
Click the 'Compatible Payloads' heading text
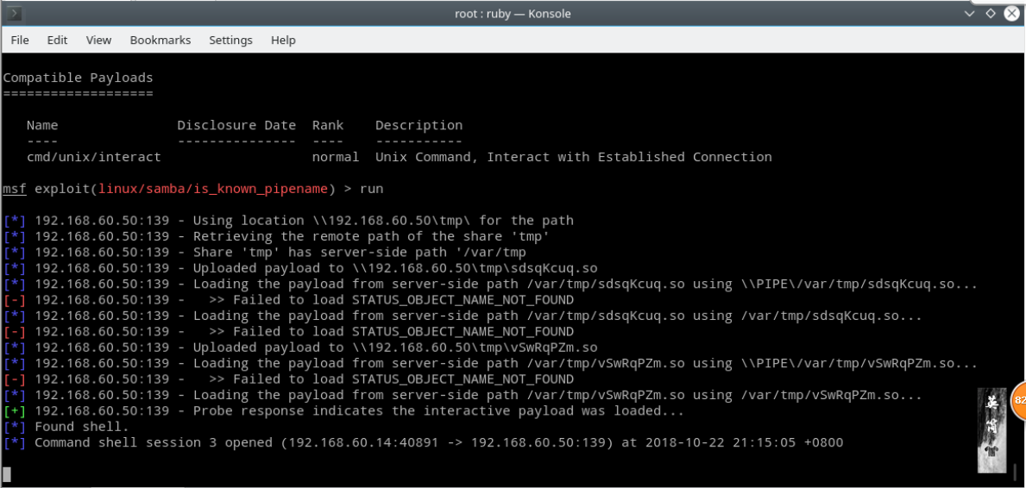78,78
